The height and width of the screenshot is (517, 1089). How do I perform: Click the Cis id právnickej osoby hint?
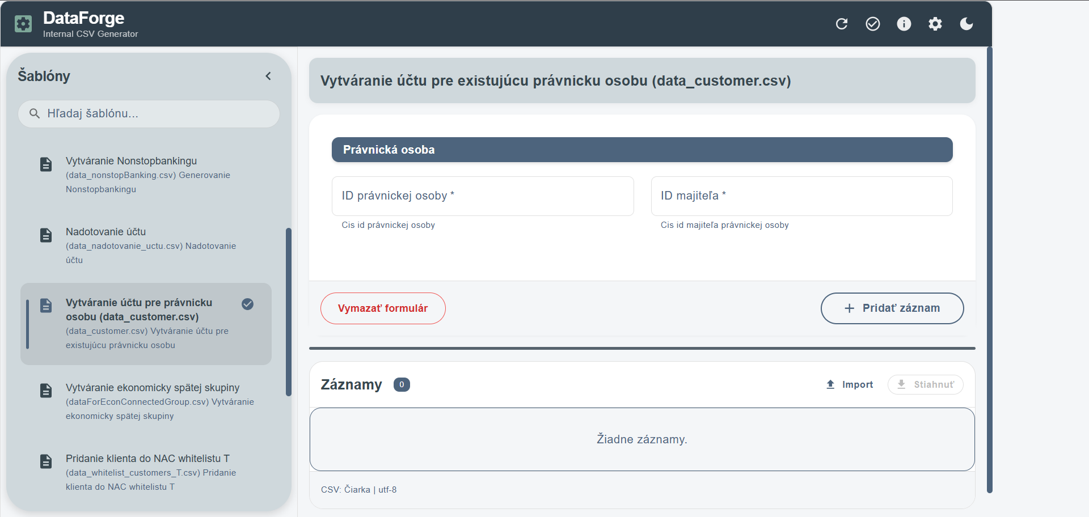(x=388, y=225)
